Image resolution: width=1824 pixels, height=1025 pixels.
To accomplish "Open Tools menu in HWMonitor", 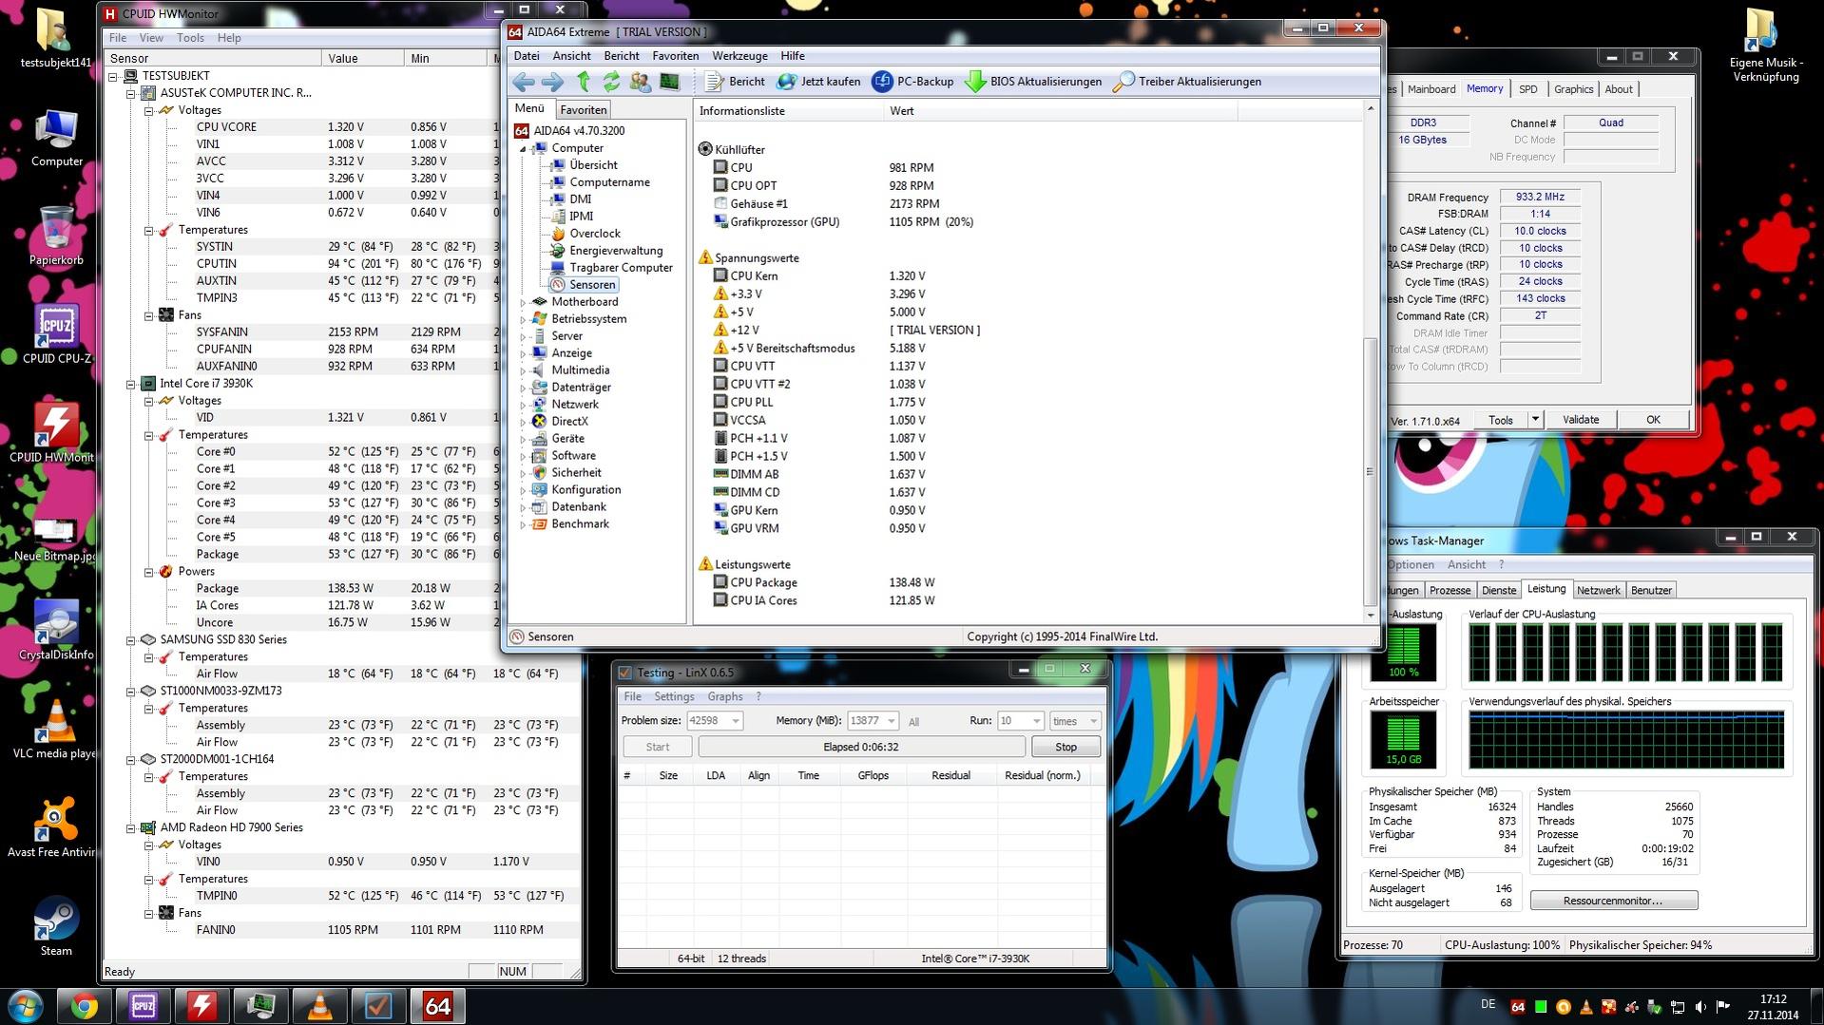I will pyautogui.click(x=190, y=38).
